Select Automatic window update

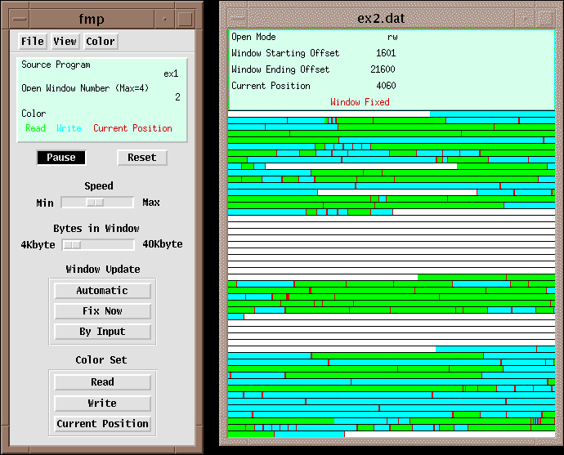pyautogui.click(x=102, y=291)
